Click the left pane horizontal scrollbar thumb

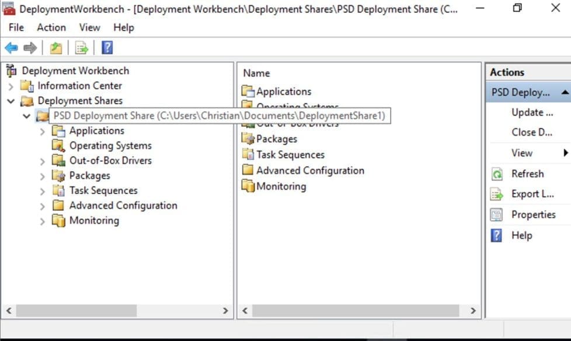(x=76, y=311)
